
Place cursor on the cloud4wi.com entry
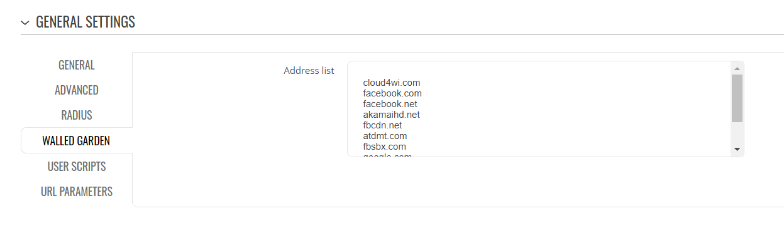[x=391, y=83]
